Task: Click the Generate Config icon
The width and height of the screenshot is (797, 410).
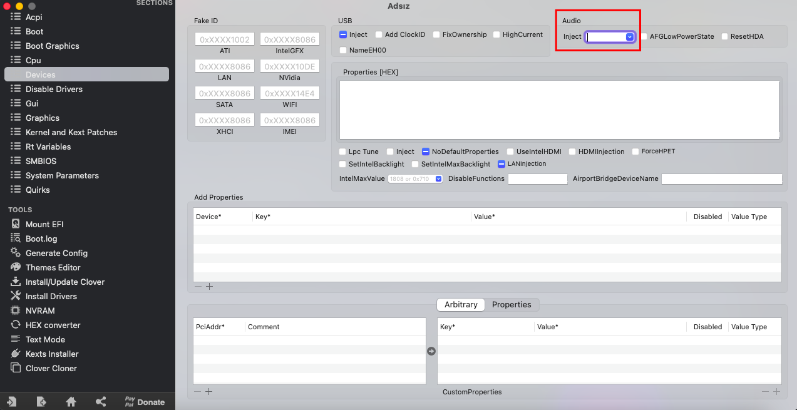Action: tap(16, 253)
